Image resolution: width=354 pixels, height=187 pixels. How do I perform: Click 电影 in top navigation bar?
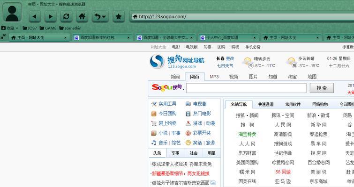coord(176,47)
